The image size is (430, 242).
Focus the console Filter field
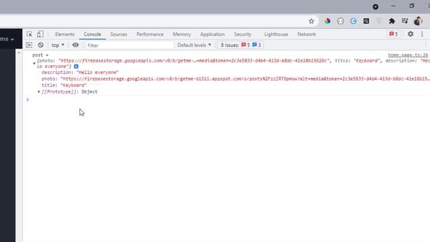point(130,45)
